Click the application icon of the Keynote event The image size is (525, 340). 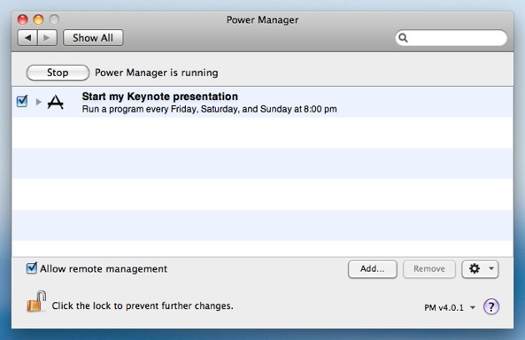(56, 102)
